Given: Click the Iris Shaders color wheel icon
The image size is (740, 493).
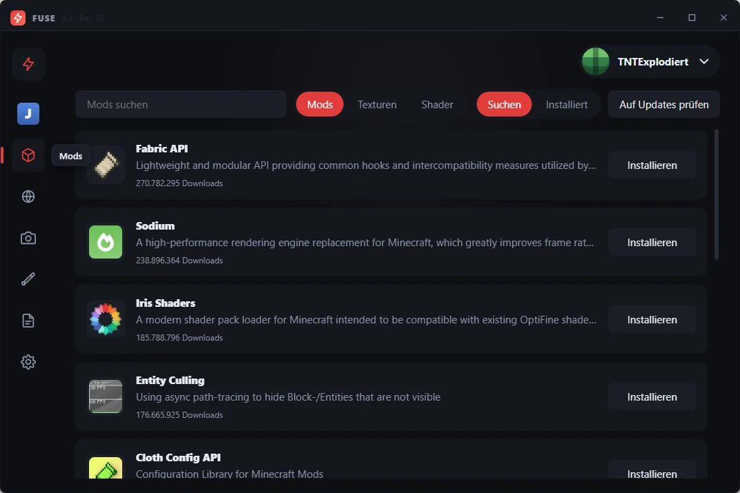Looking at the screenshot, I should [106, 319].
